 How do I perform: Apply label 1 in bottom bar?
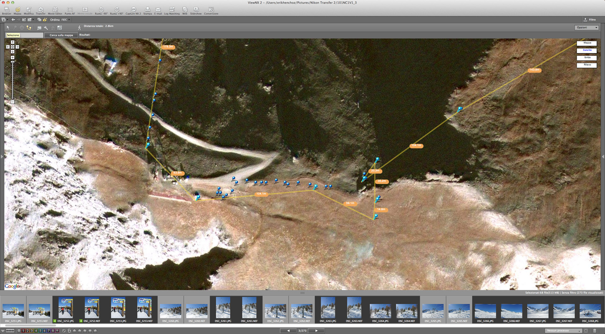pos(23,331)
